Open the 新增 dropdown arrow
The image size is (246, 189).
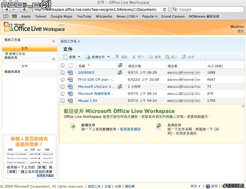tap(79, 57)
